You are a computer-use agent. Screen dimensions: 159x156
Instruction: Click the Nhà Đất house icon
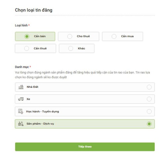coord(21,87)
